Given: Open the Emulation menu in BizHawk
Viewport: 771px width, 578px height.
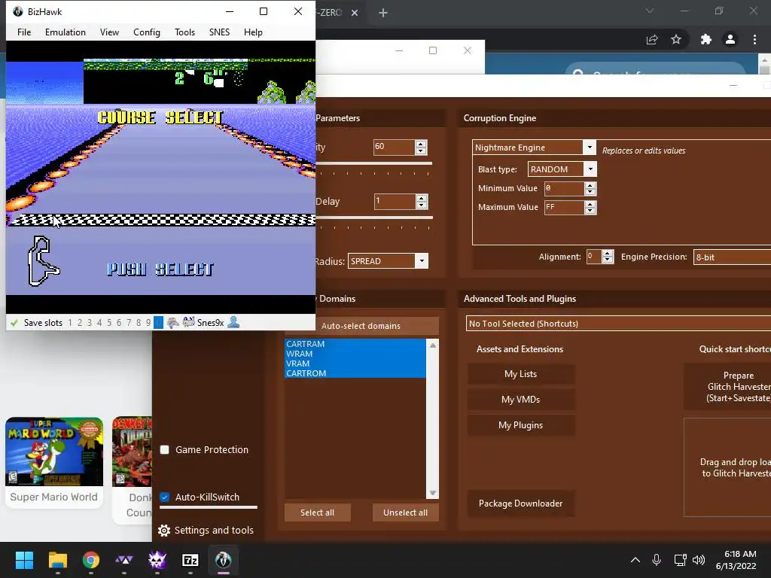Looking at the screenshot, I should pos(65,32).
